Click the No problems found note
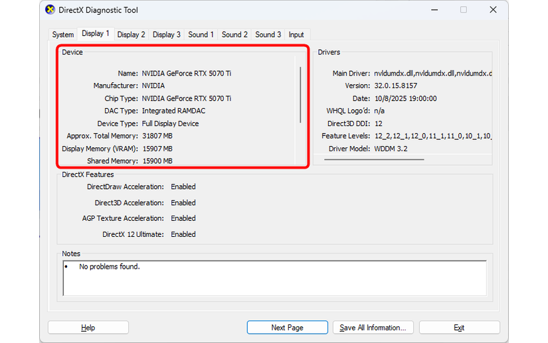This screenshot has width=548, height=343. point(110,267)
